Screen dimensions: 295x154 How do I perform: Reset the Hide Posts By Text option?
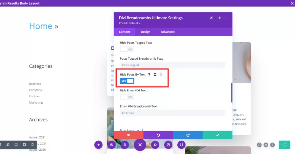pos(155,74)
